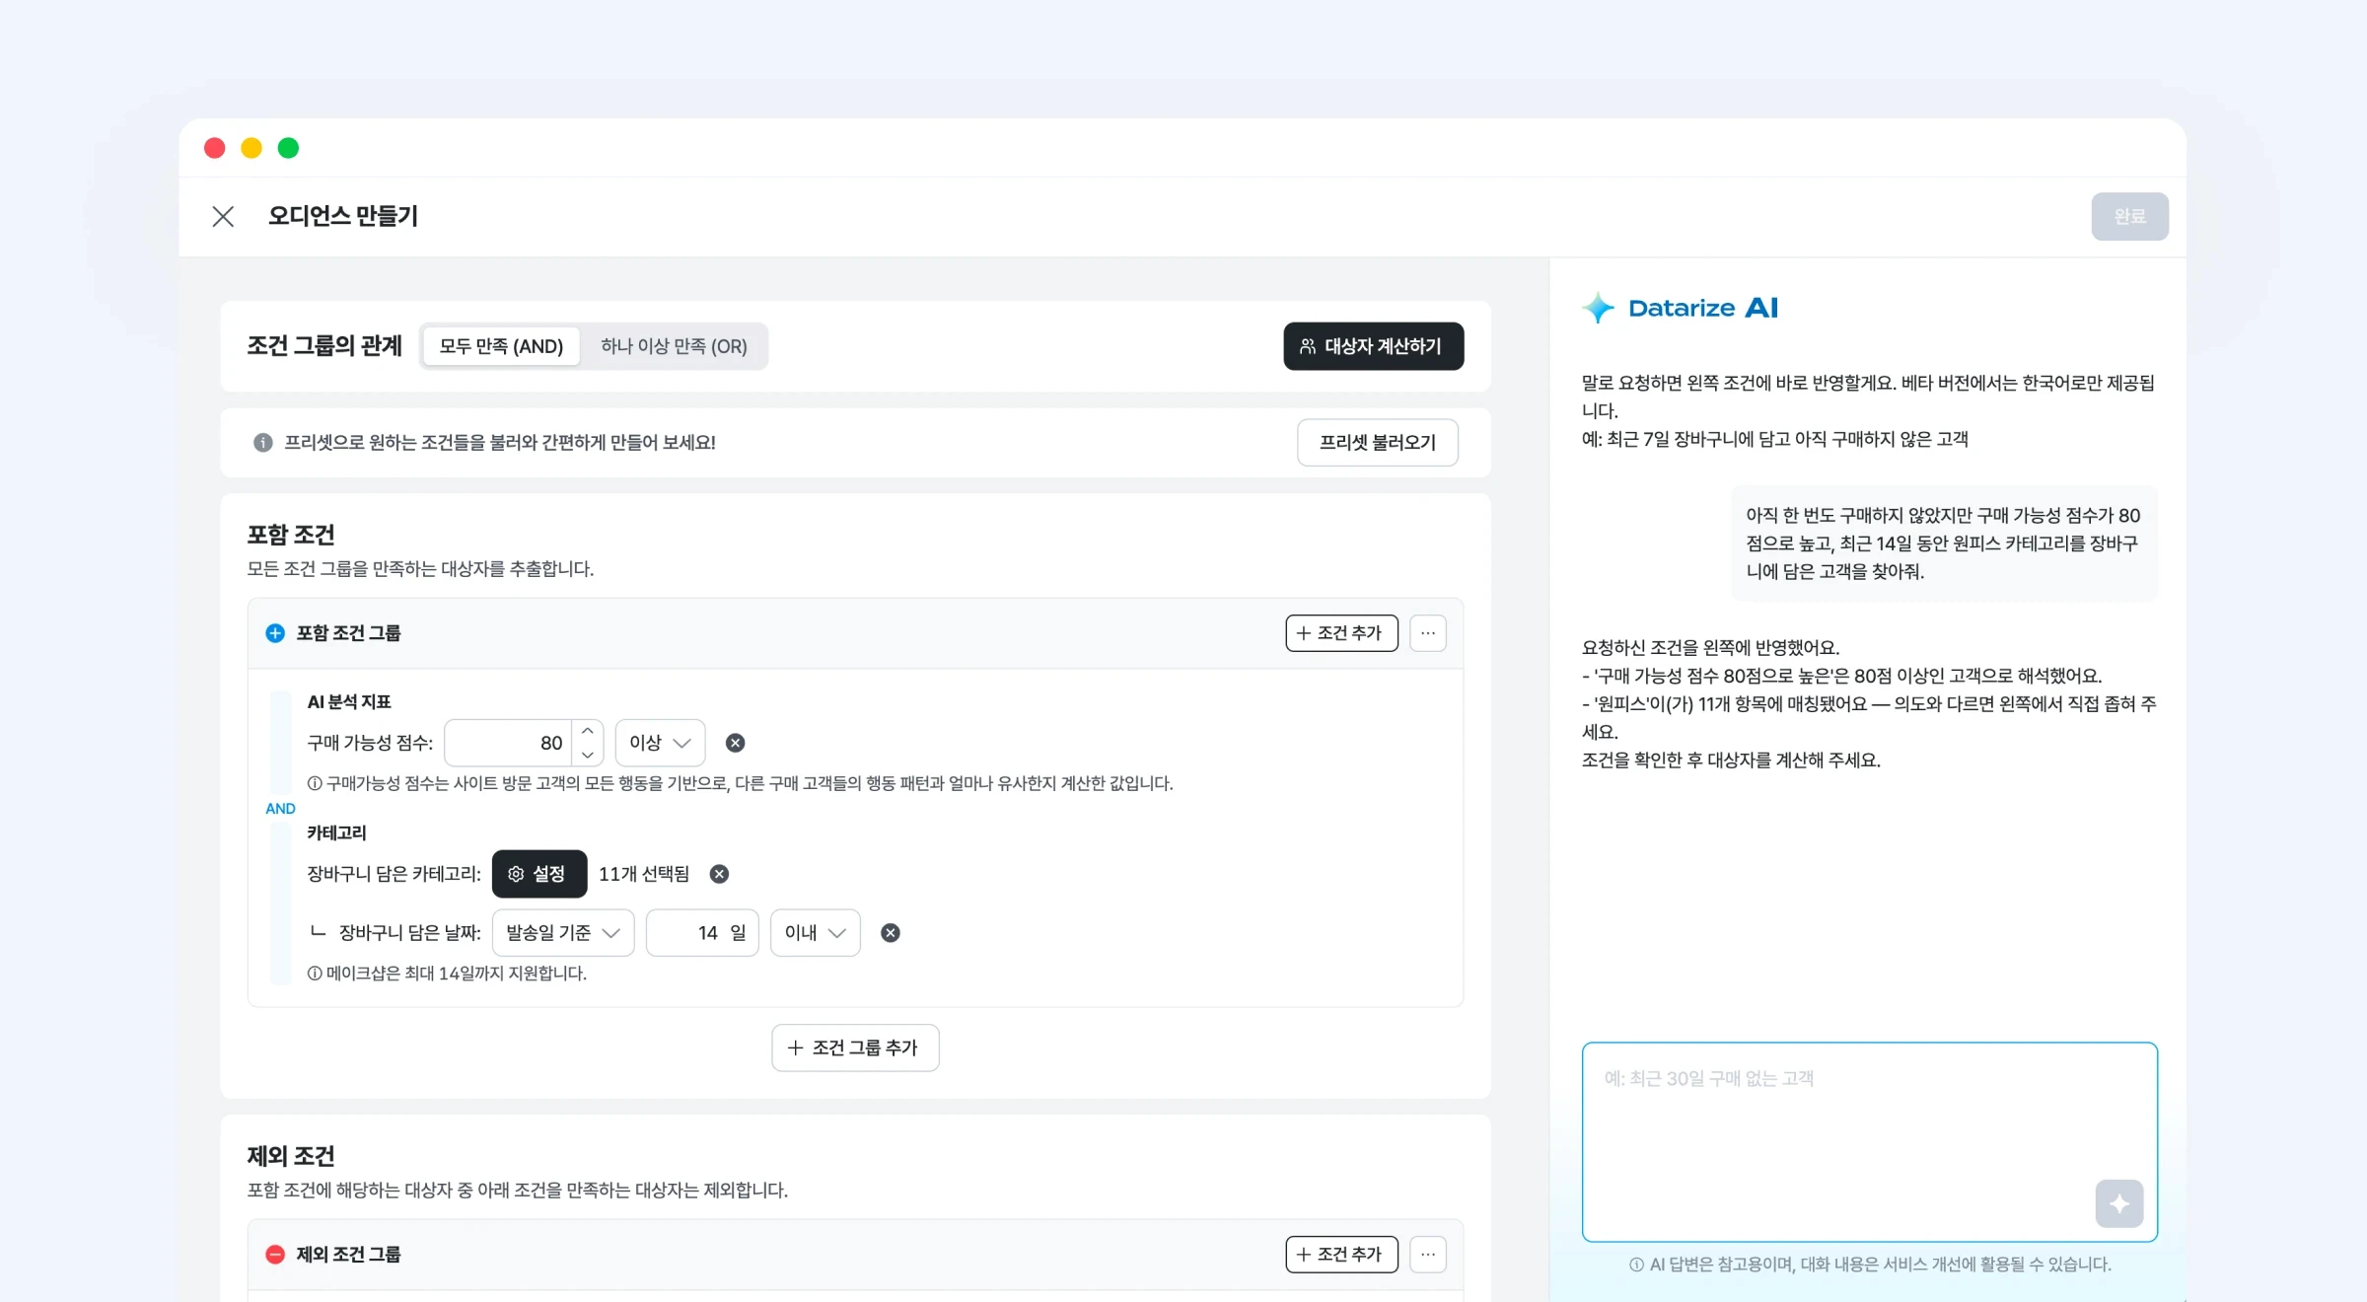Remove the 11개 선택됨 category condition
The width and height of the screenshot is (2367, 1302).
[719, 874]
